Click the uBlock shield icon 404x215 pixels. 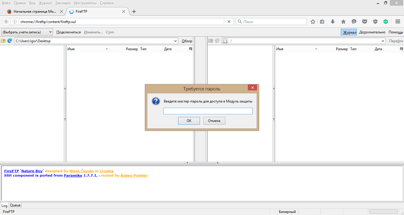(x=375, y=22)
